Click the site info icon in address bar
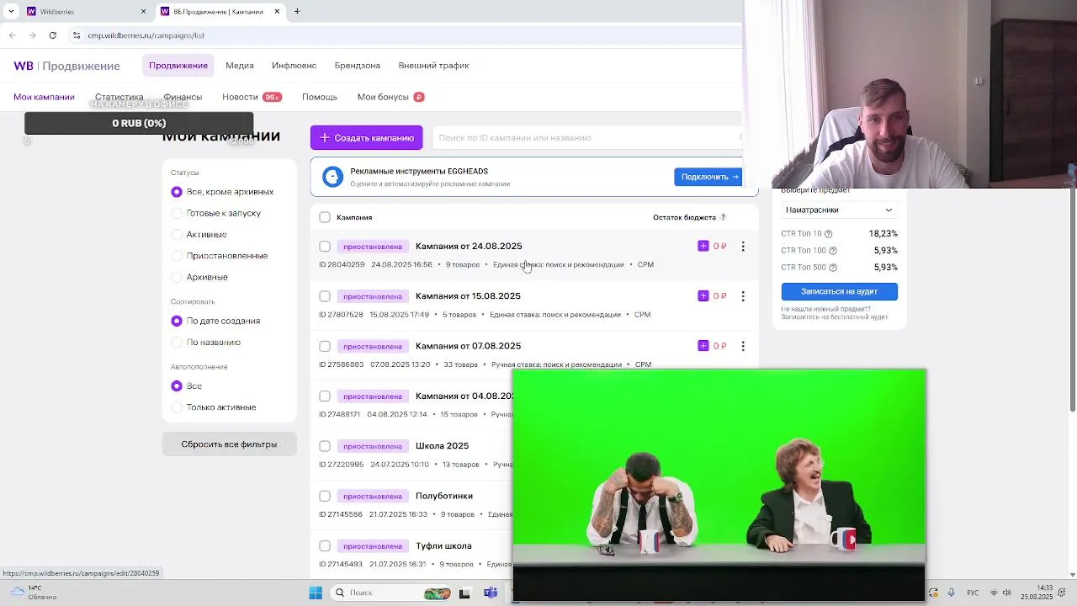The height and width of the screenshot is (606, 1077). click(77, 35)
